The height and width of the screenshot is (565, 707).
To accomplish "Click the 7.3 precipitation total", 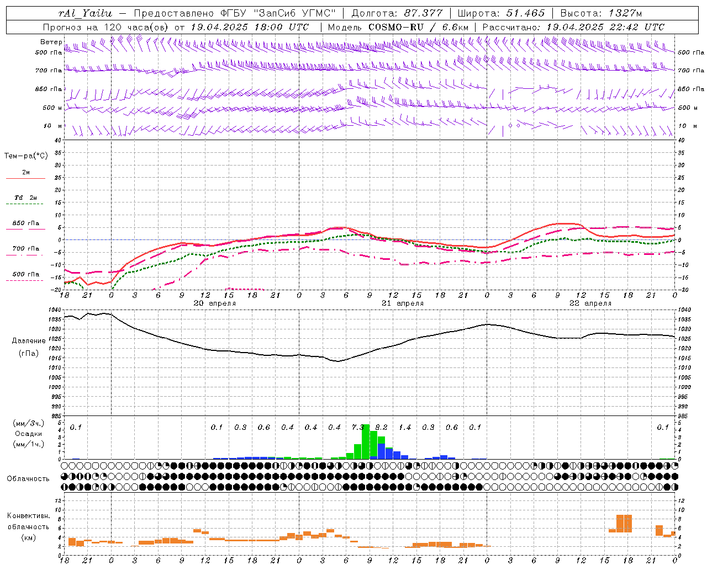I will tap(358, 428).
